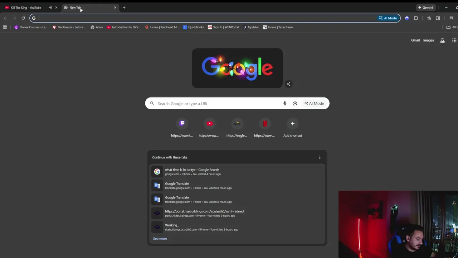Open Home Kindheart bookmark
Screen dimensions: 458x258
click(x=162, y=27)
